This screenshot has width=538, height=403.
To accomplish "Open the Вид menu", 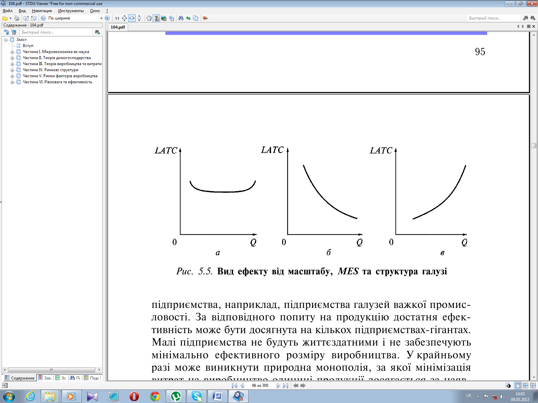I will [x=22, y=11].
